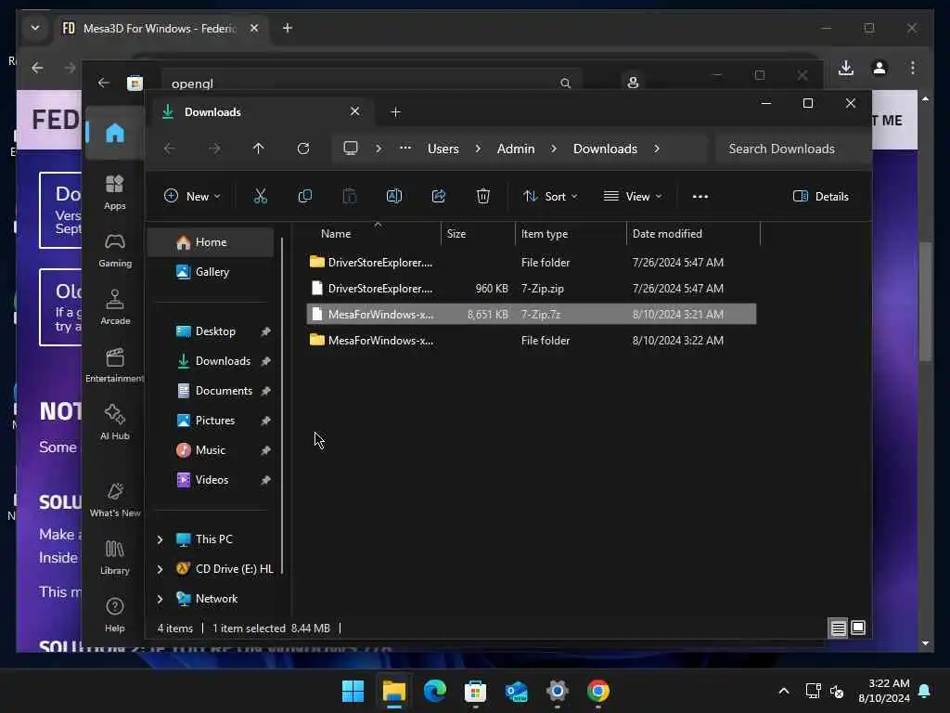This screenshot has height=713, width=950.
Task: Click the Chrome profile avatar icon
Action: (879, 68)
